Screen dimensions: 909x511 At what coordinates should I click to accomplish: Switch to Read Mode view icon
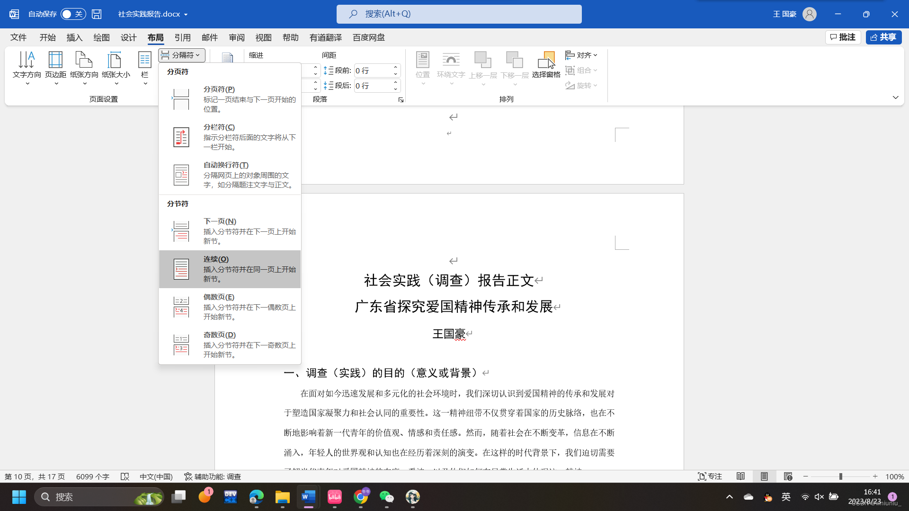[741, 476]
